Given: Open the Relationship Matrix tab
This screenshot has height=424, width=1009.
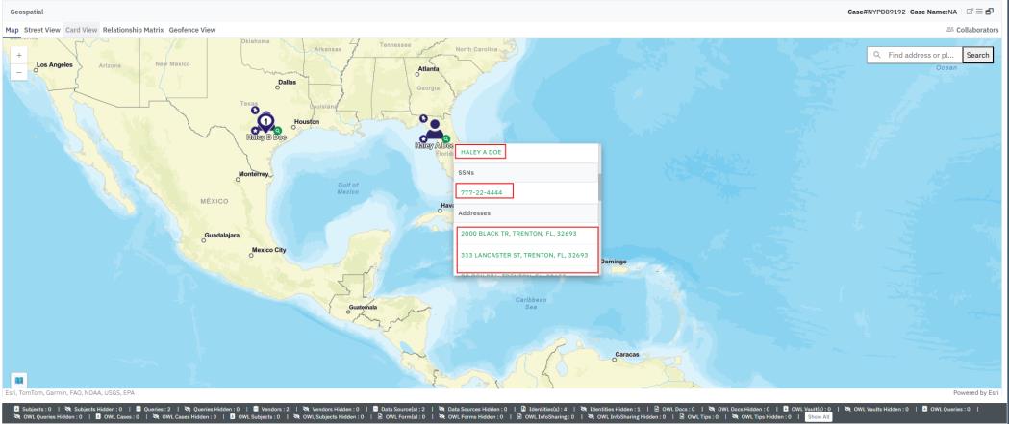Looking at the screenshot, I should coord(134,30).
